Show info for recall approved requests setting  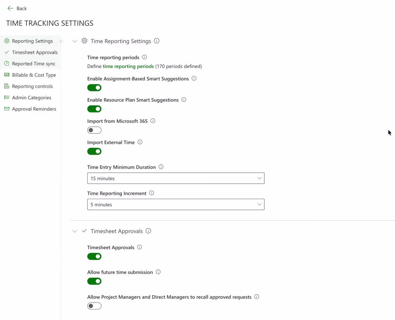257,297
